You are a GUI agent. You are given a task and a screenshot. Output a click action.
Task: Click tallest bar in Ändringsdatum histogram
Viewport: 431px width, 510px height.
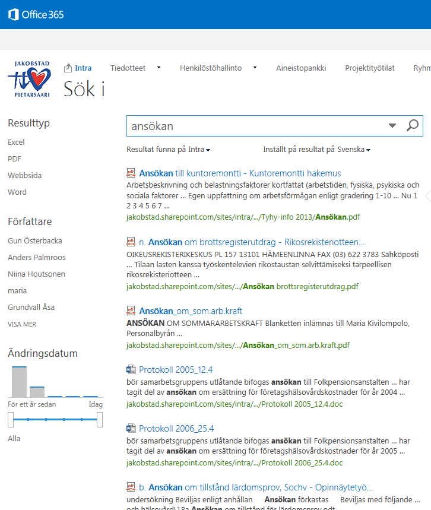[x=19, y=382]
